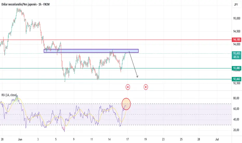
Task: Click the 95,000 price scale value
Action: 237,18
